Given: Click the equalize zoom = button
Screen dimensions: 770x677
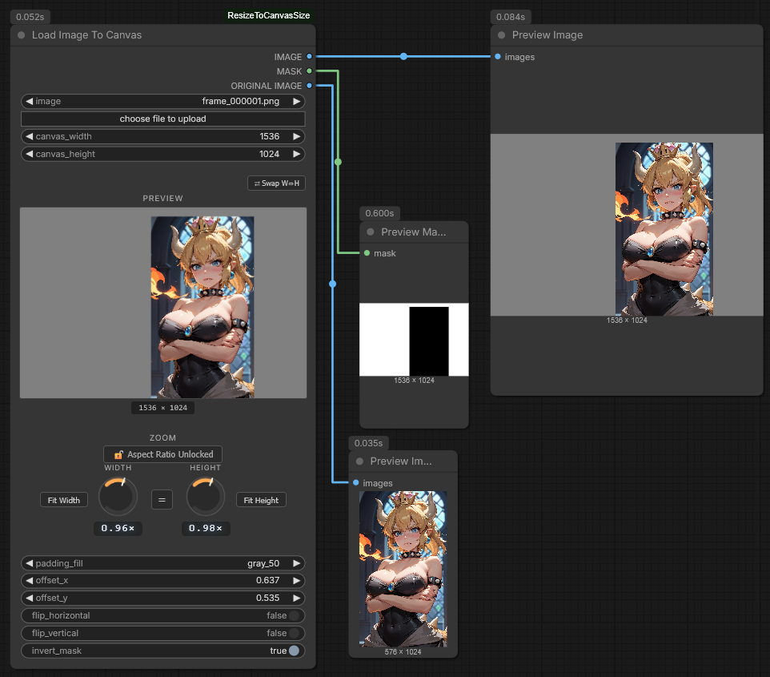Looking at the screenshot, I should pyautogui.click(x=162, y=500).
